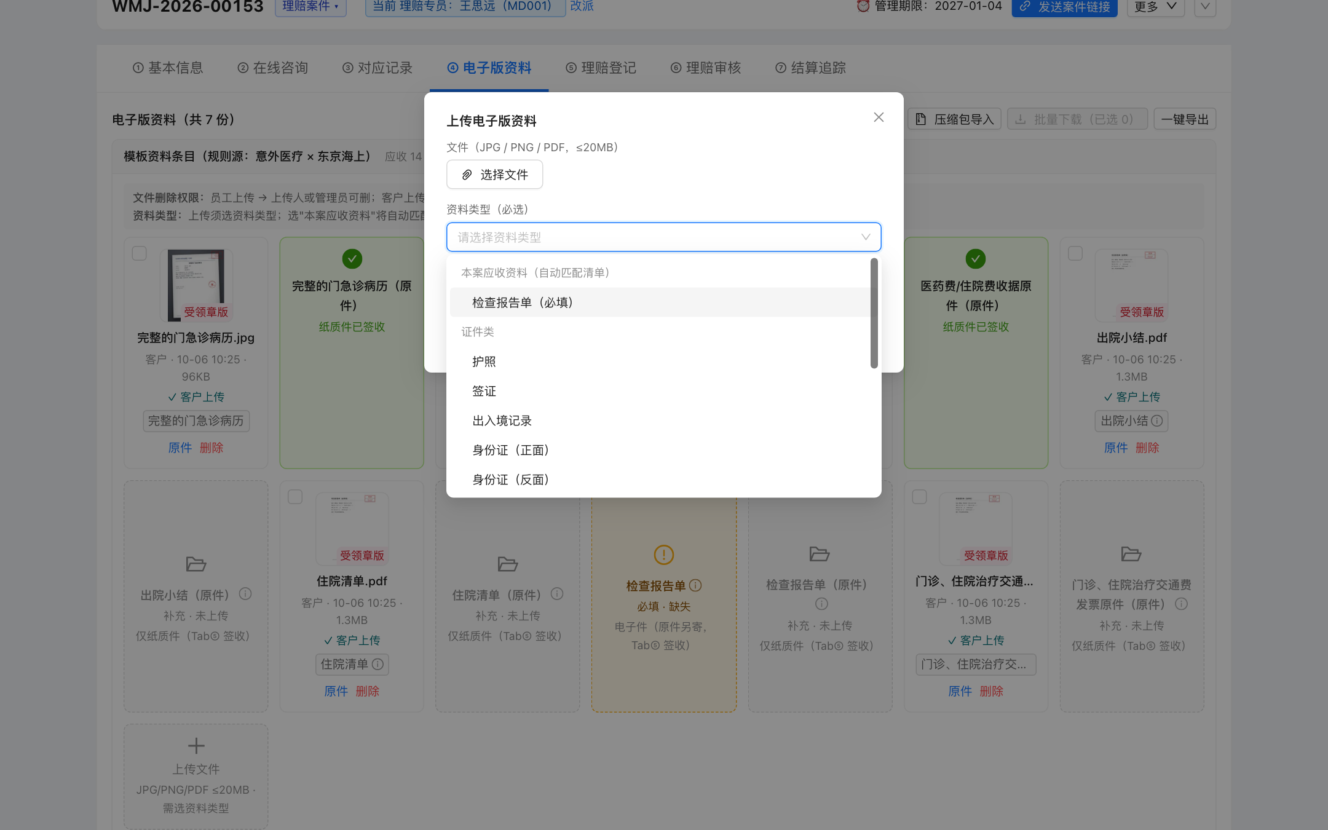Click 一键导出 button
The width and height of the screenshot is (1328, 830).
click(1185, 119)
